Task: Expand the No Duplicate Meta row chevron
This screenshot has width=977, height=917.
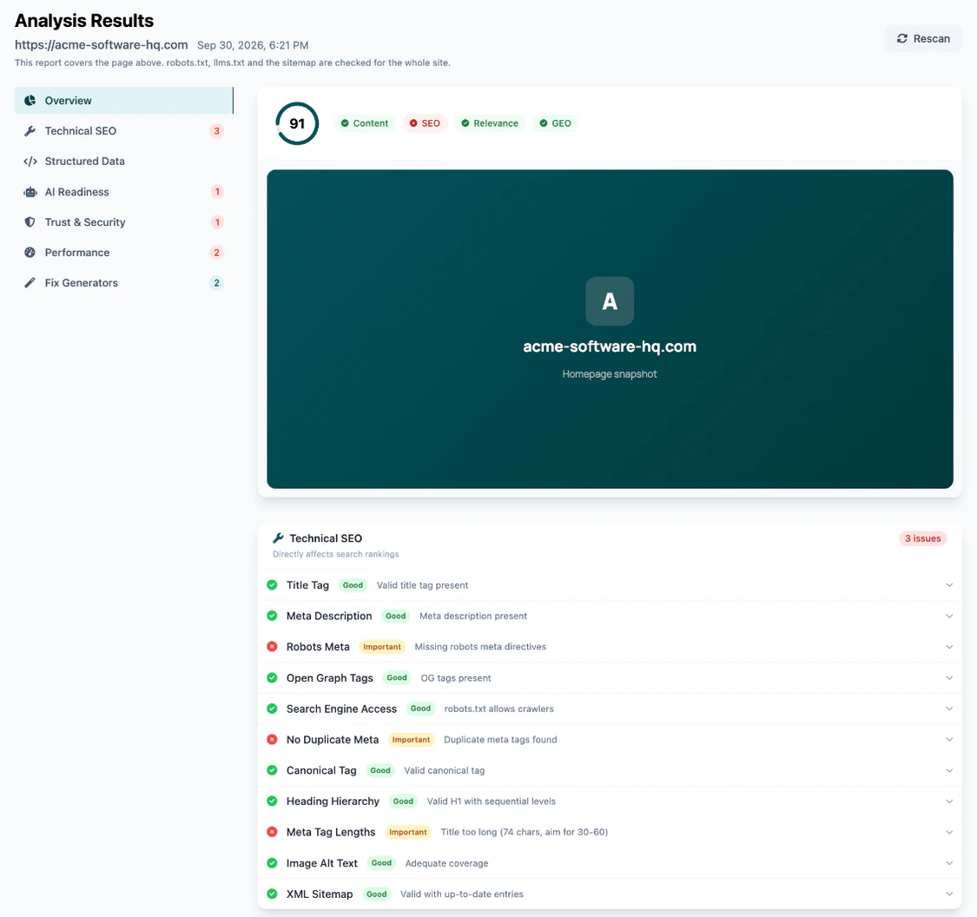Action: click(949, 740)
